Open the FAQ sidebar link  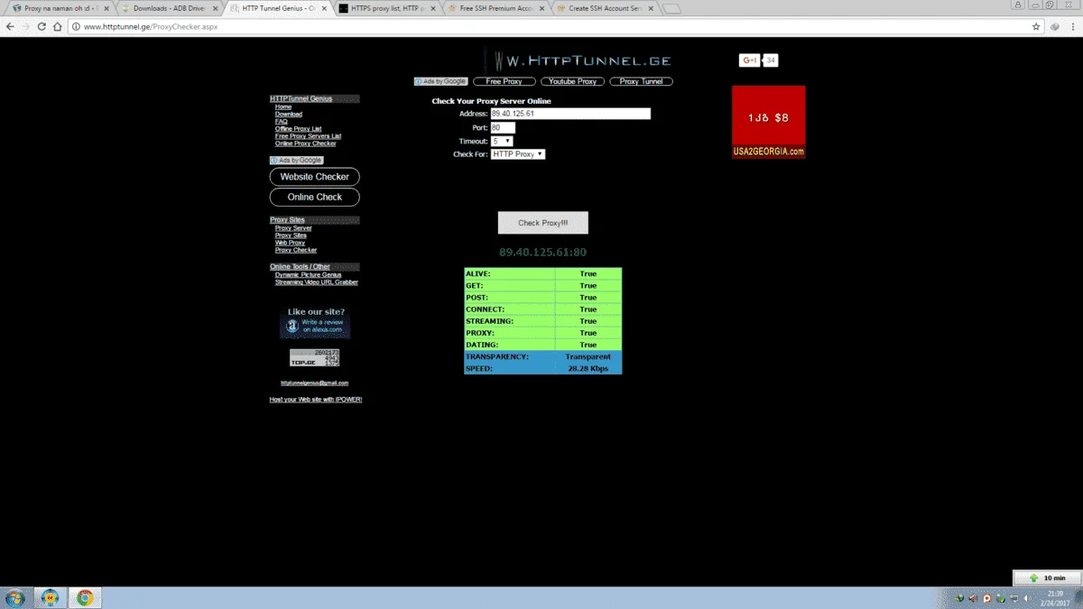(x=282, y=122)
